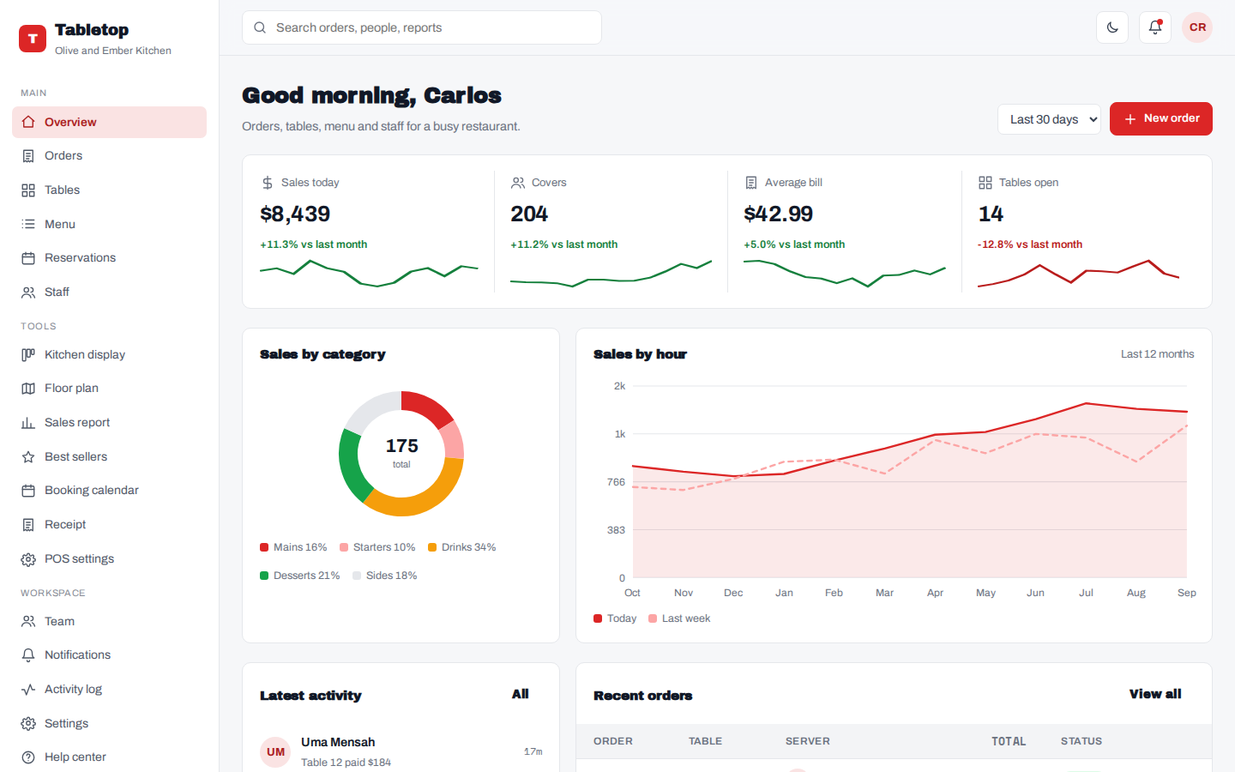
Task: Toggle dark mode with moon button
Action: (1112, 27)
